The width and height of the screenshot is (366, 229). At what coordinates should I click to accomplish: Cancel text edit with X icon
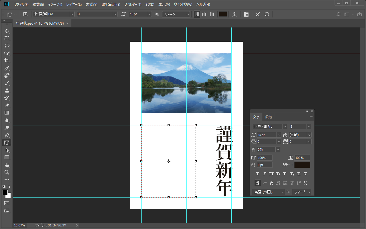pyautogui.click(x=258, y=14)
